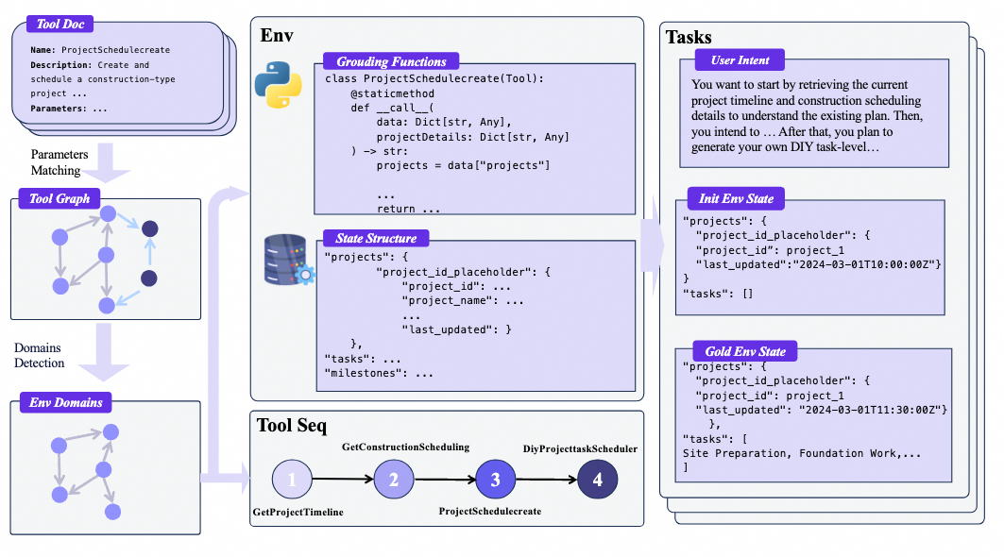The height and width of the screenshot is (557, 1004).
Task: Click the Tool Graph label
Action: [60, 198]
